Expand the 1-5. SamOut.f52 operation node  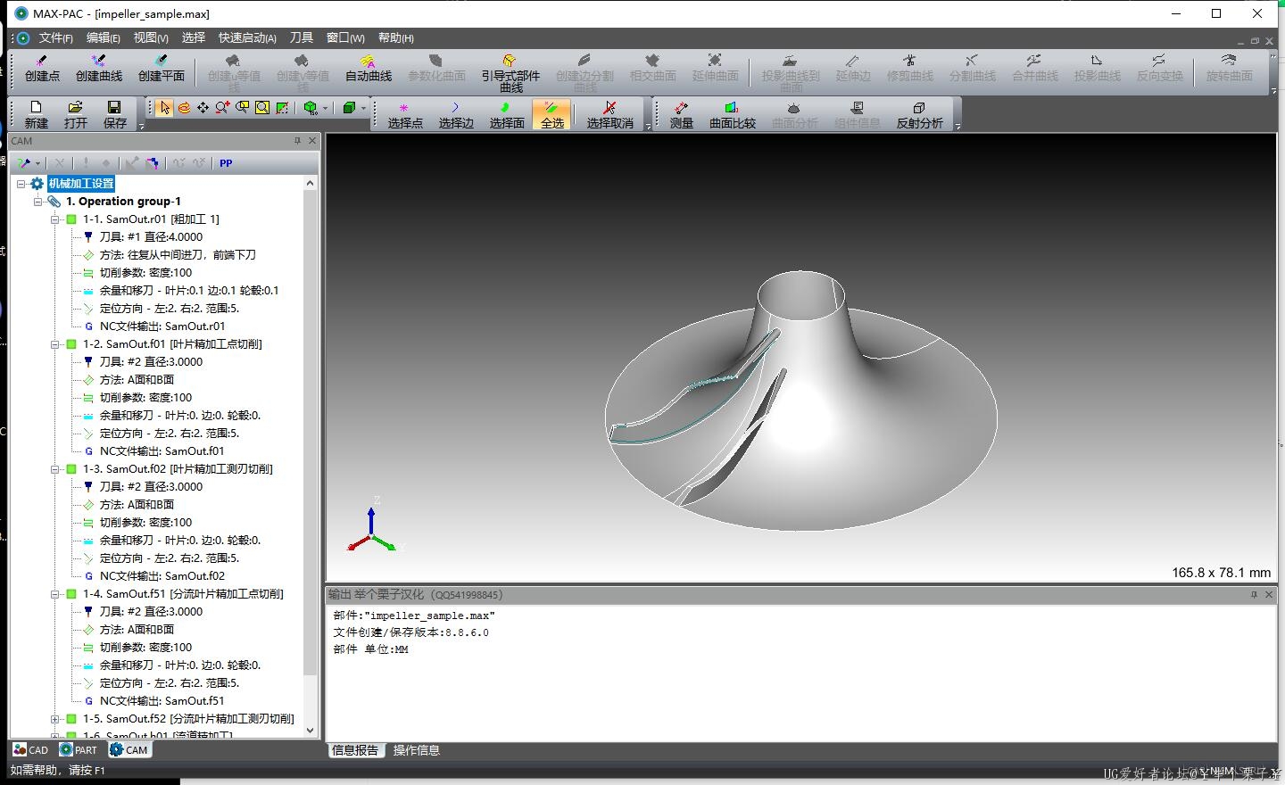point(54,719)
